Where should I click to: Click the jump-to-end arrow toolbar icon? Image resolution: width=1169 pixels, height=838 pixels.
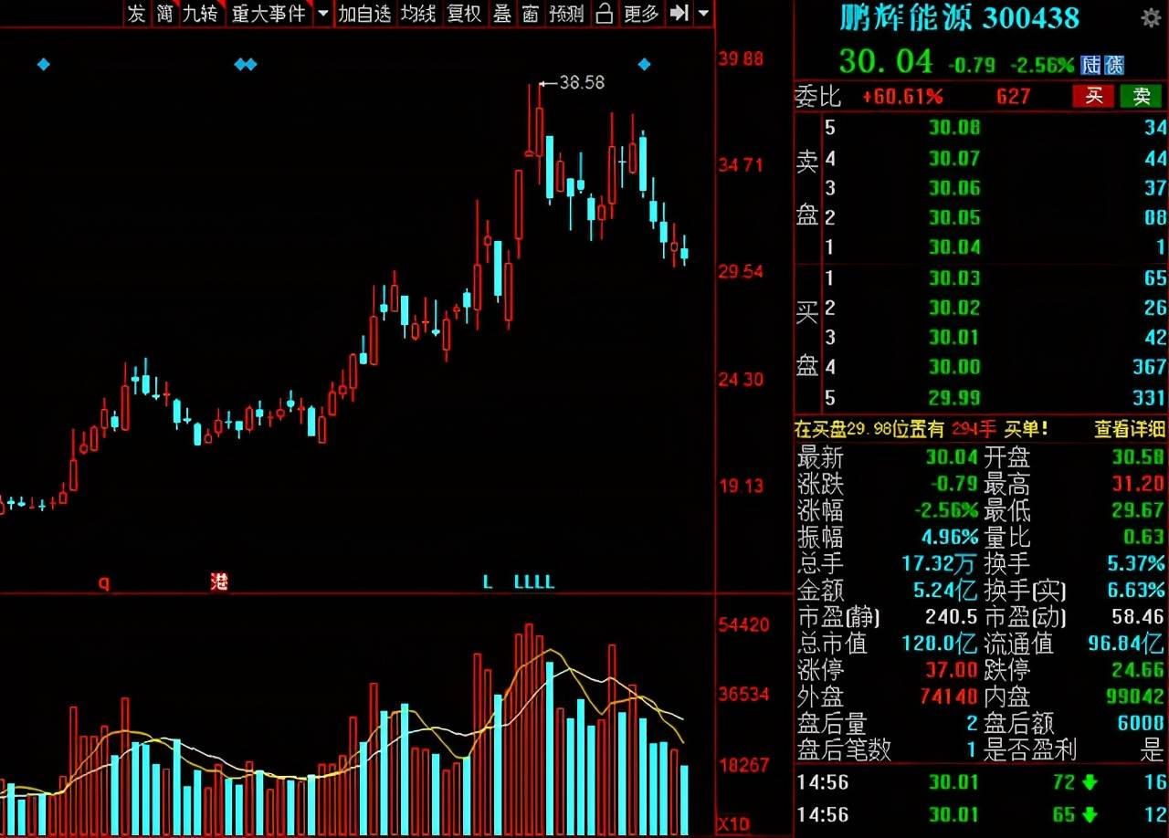pyautogui.click(x=679, y=13)
